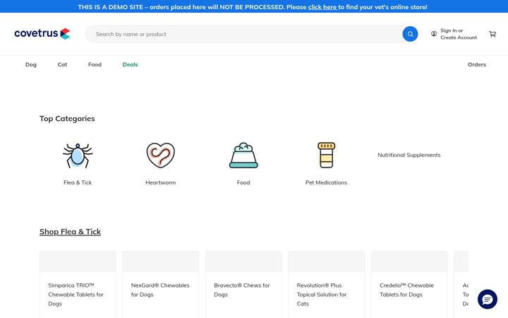Click the Flea & Tick category label
This screenshot has width=508, height=318.
click(x=78, y=183)
